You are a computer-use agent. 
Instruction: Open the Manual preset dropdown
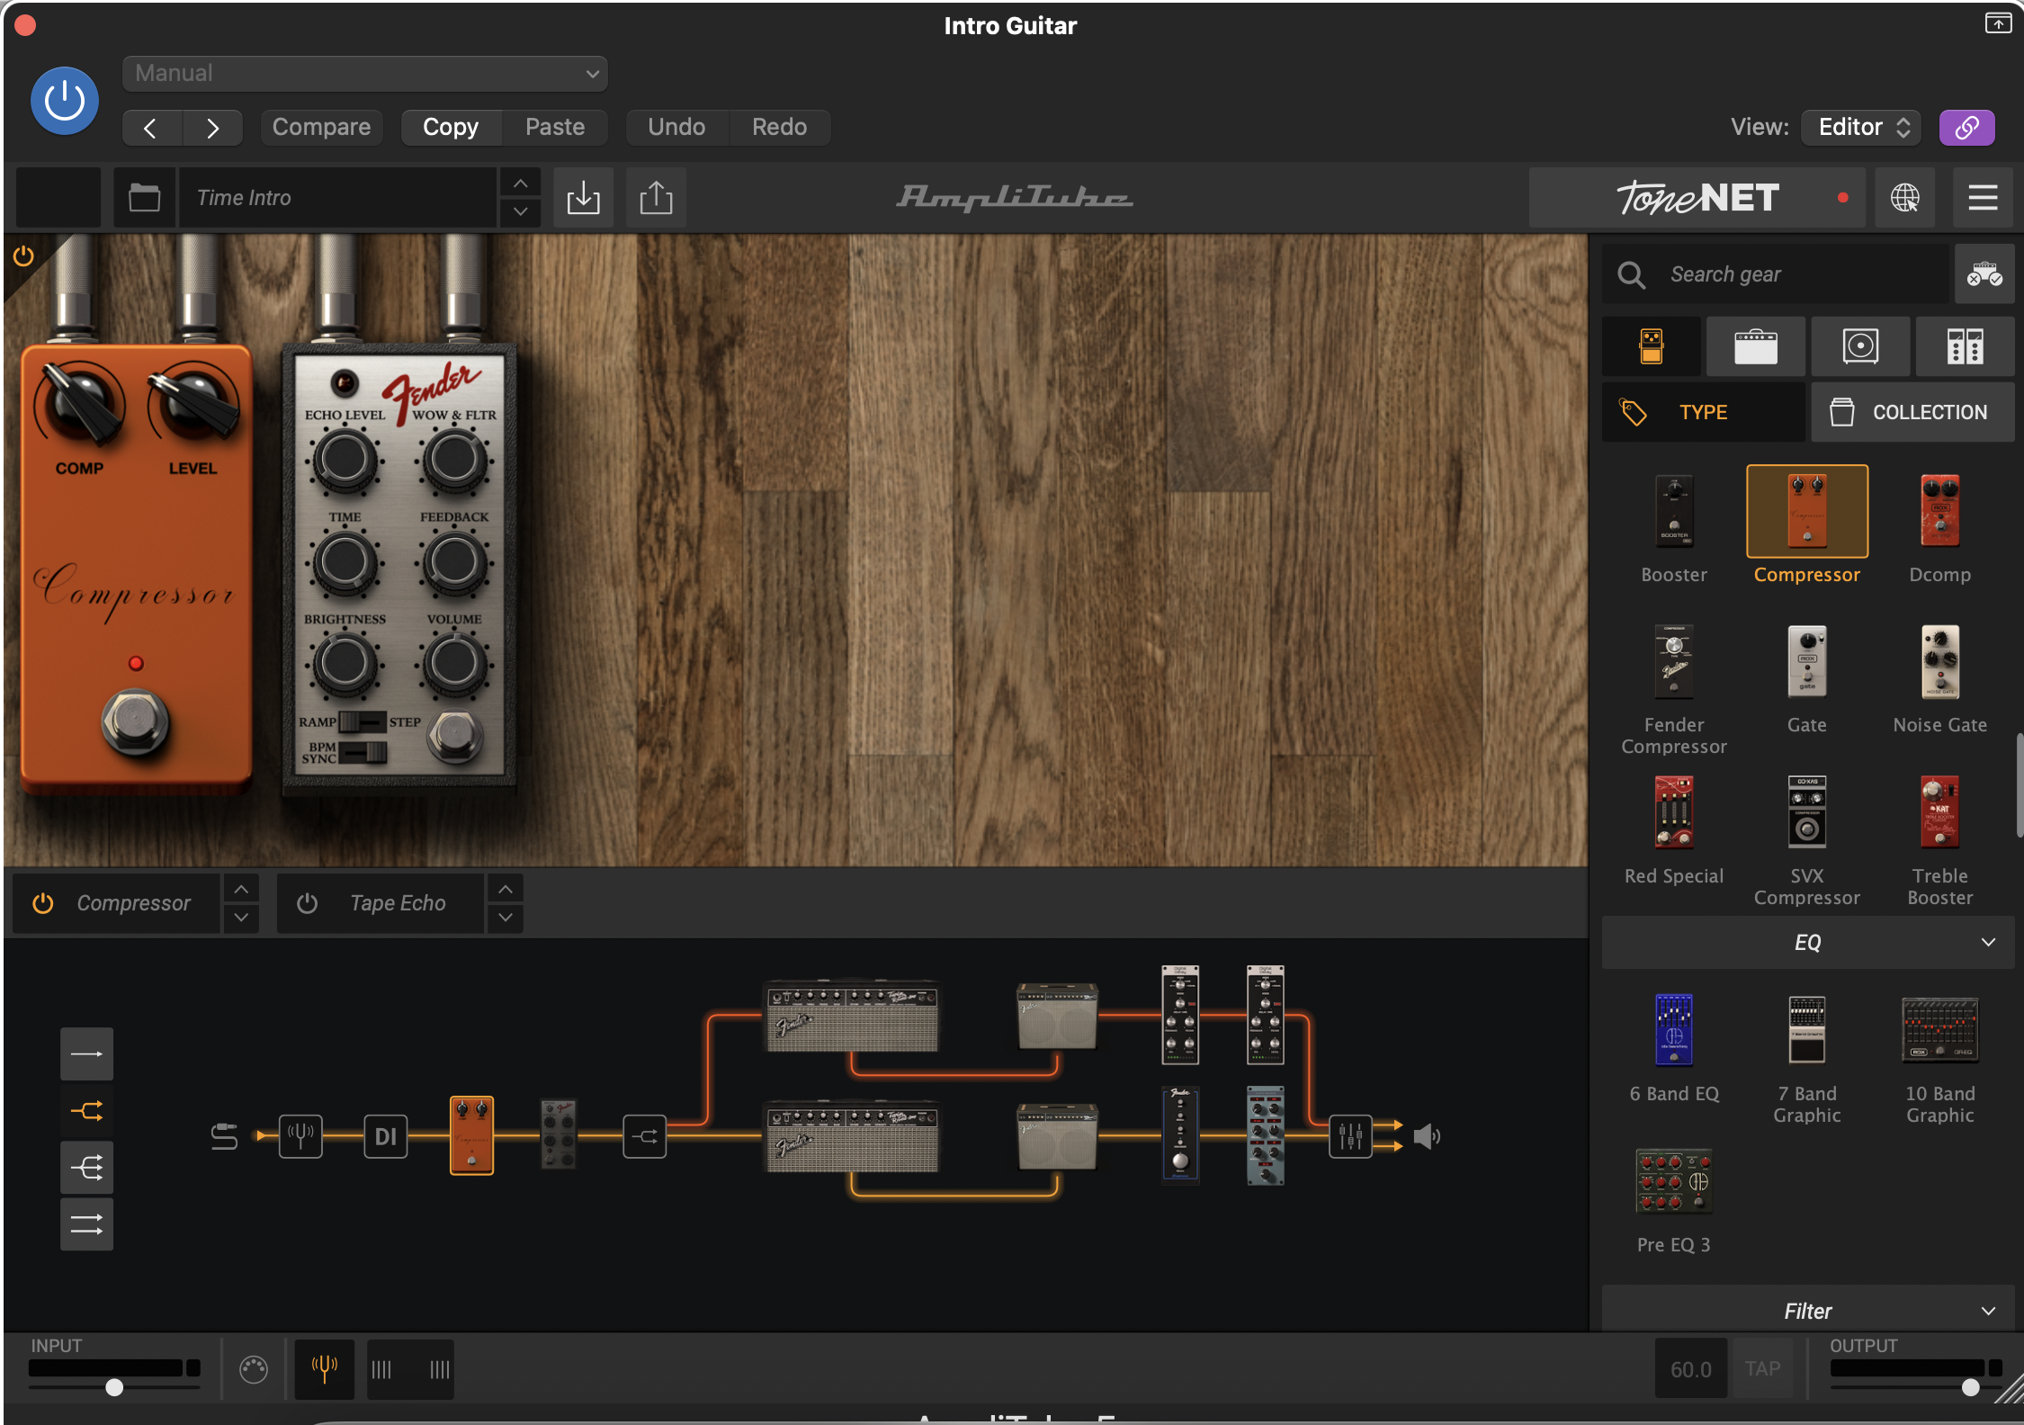point(364,74)
